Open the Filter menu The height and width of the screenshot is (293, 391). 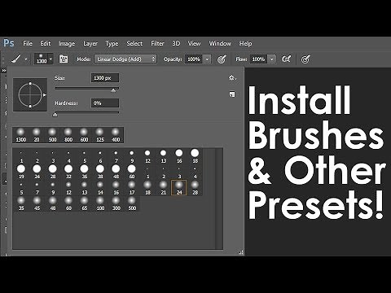(157, 43)
